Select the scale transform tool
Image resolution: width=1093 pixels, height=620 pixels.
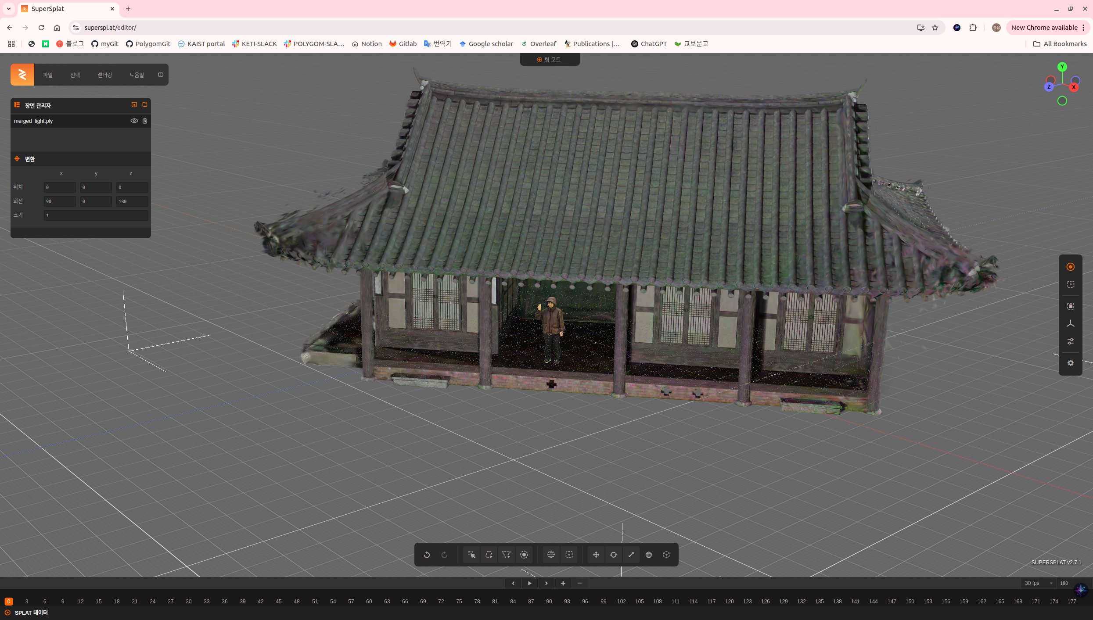coord(631,555)
